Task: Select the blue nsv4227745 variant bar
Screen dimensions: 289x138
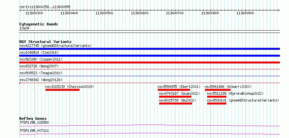Action: 149,49
